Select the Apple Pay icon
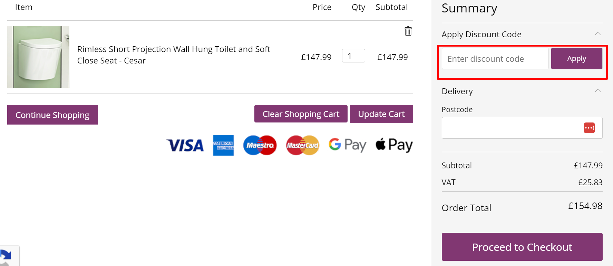This screenshot has height=266, width=613. coord(394,145)
